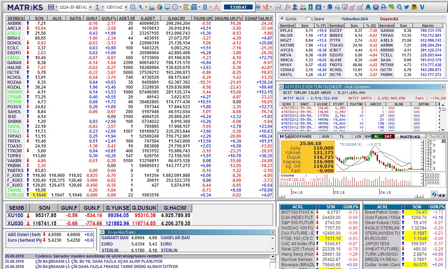Click the highlighted EURUSD 1,1648 cell

[39, 195]
